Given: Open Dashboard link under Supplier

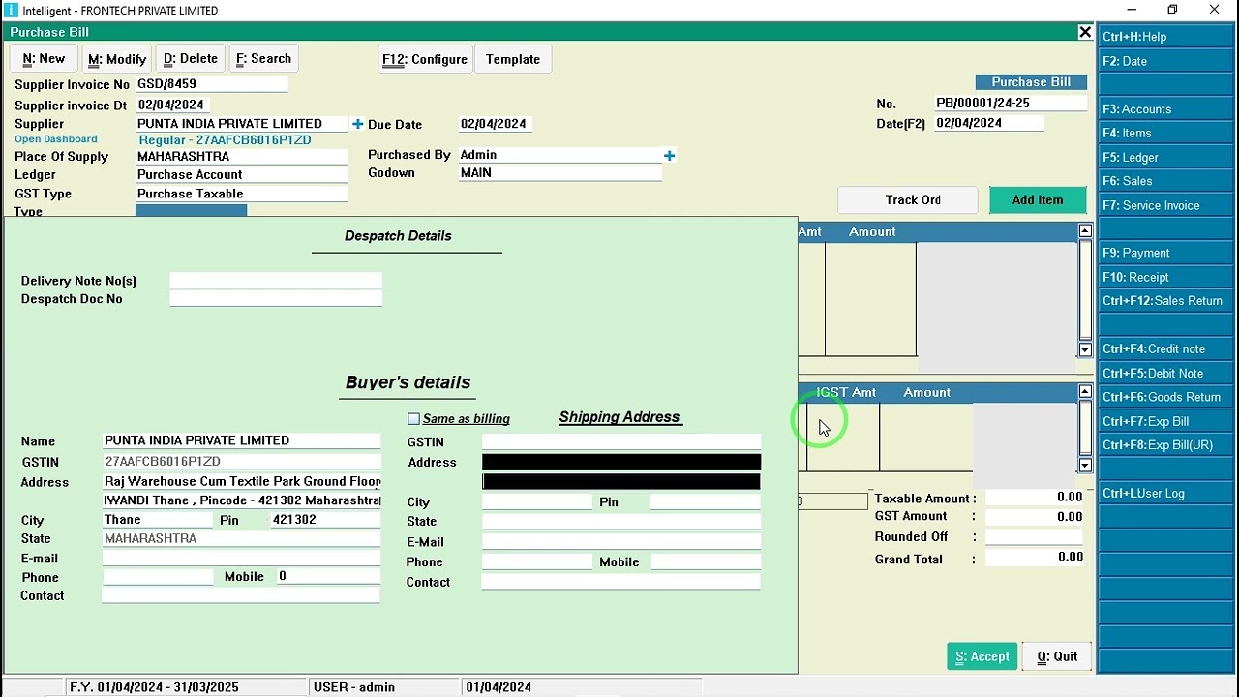Looking at the screenshot, I should [x=56, y=139].
